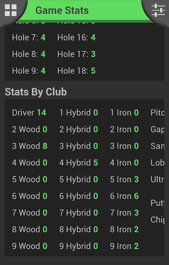Select the 2 Wood 0 entry

(30, 129)
